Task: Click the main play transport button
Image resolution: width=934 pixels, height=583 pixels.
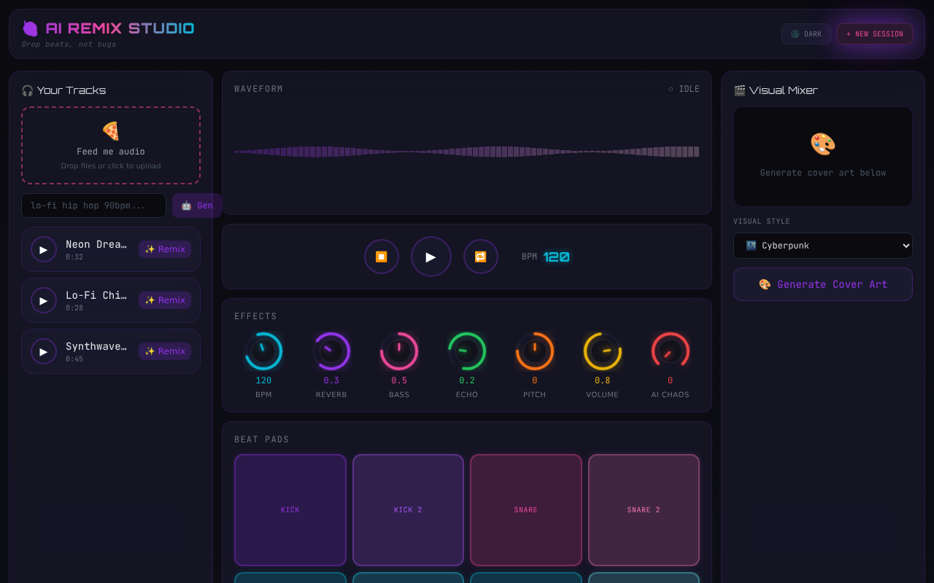Action: 431,257
